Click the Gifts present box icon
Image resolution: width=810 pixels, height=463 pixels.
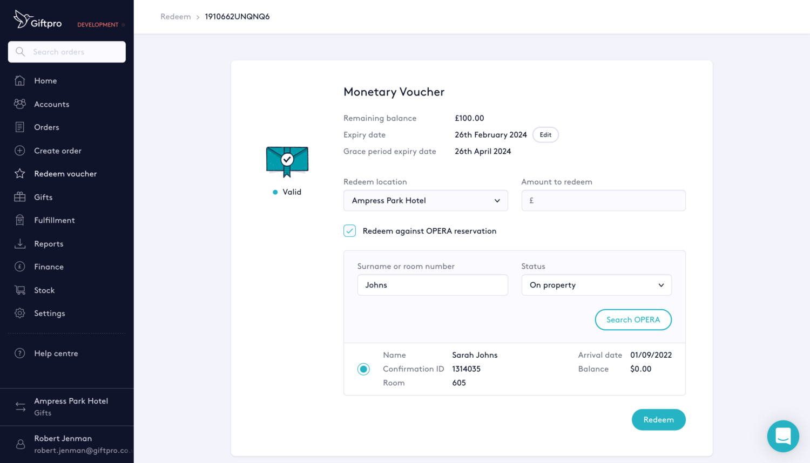[20, 197]
